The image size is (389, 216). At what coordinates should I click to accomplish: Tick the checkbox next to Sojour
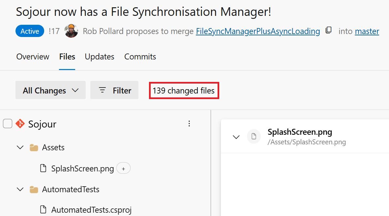tap(8, 124)
